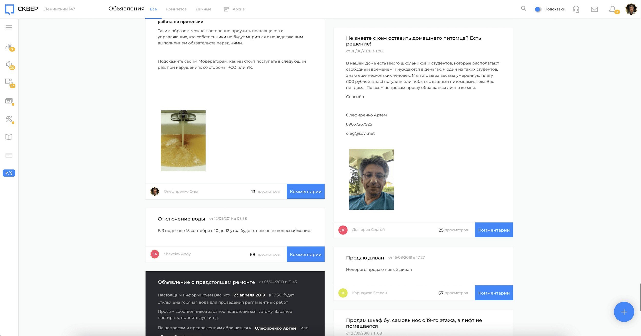Image resolution: width=641 pixels, height=336 pixels.
Task: Click the blue plus add button
Action: pyautogui.click(x=624, y=312)
